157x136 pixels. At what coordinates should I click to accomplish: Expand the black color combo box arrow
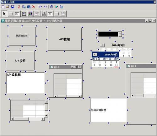(x=120, y=34)
